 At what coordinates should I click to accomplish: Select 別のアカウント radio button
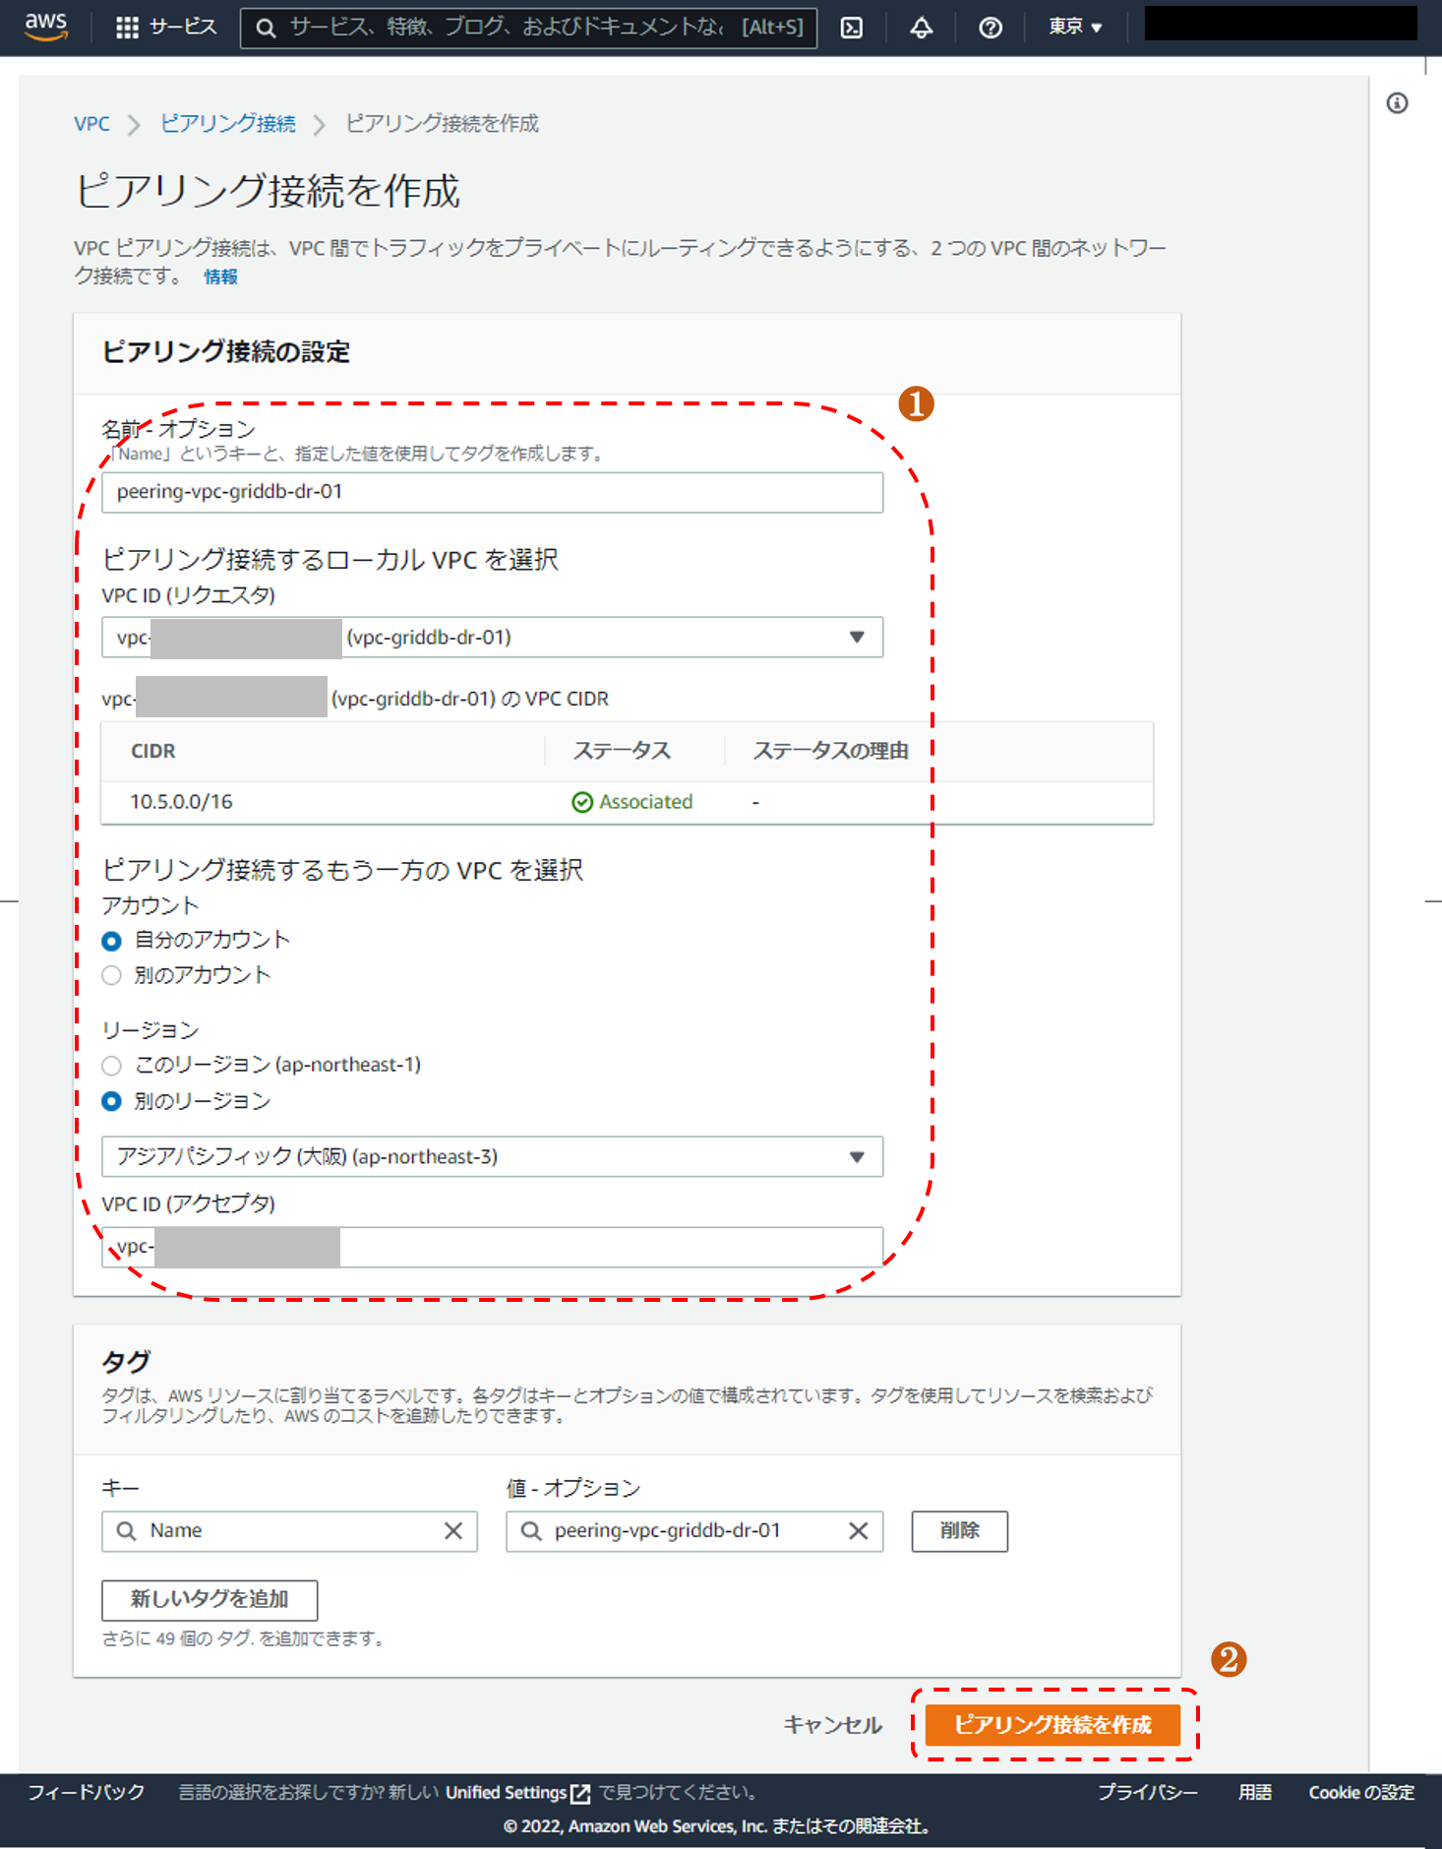tap(112, 975)
